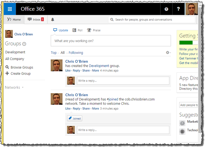207x150 pixels.
Task: Click the 'Get Yammer' link
Action: click(188, 58)
